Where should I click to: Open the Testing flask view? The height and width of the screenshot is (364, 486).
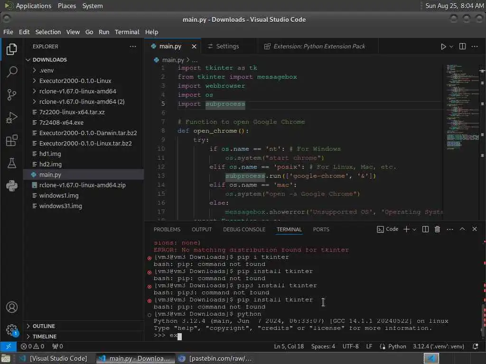(x=12, y=163)
